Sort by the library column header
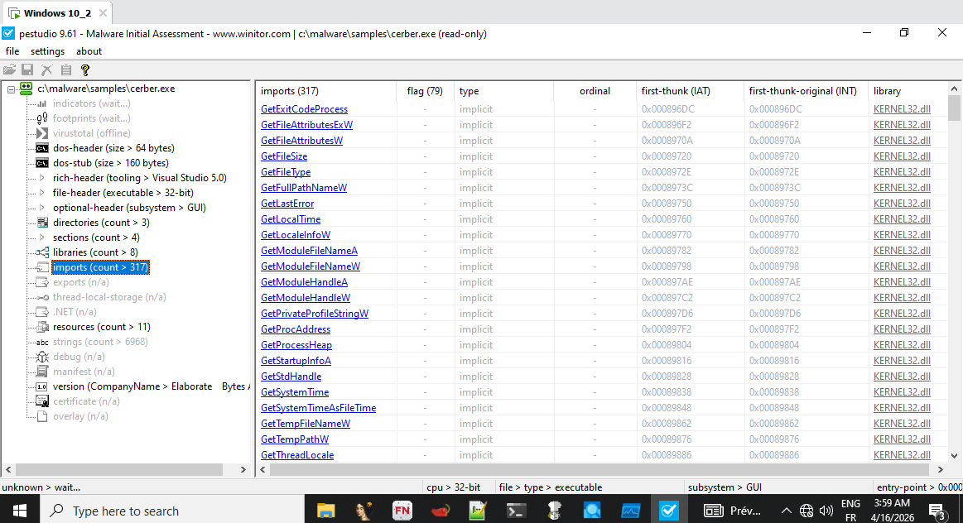 click(x=907, y=91)
